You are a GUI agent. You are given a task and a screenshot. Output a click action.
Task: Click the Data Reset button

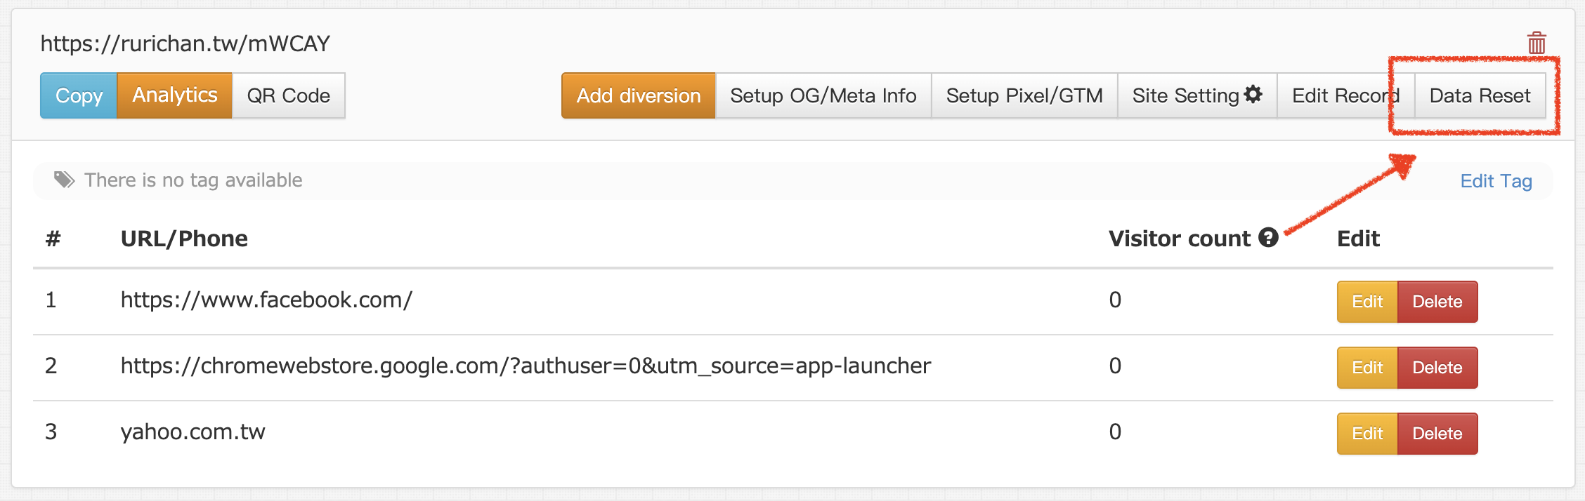click(x=1479, y=95)
